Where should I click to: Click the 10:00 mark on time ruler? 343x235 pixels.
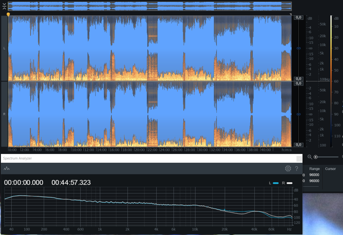[77, 150]
